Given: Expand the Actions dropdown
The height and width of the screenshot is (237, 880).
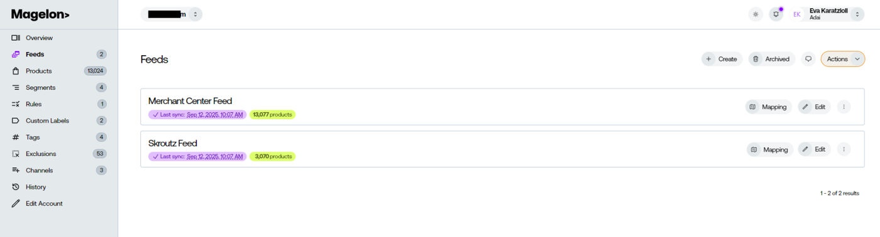Looking at the screenshot, I should click(843, 59).
